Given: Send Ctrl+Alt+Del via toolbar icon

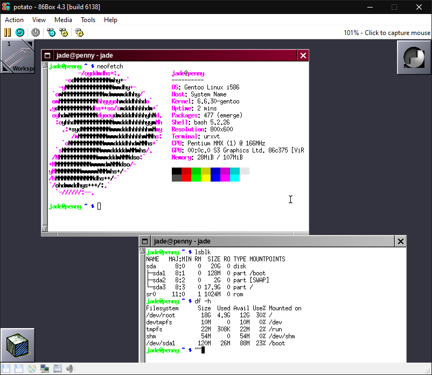Looking at the screenshot, I should coord(51,32).
